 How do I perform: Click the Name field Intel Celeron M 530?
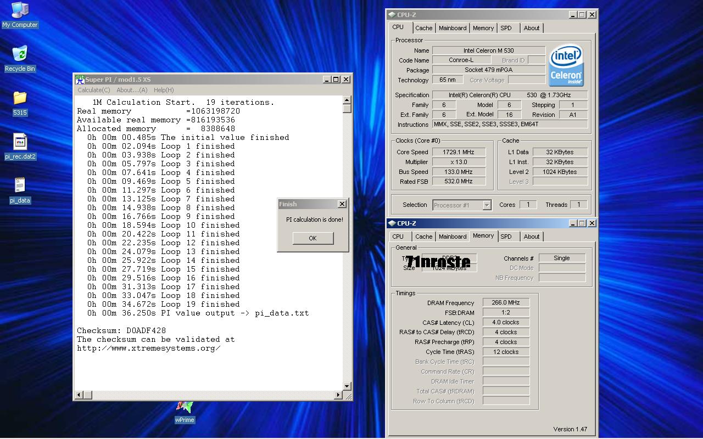point(489,50)
